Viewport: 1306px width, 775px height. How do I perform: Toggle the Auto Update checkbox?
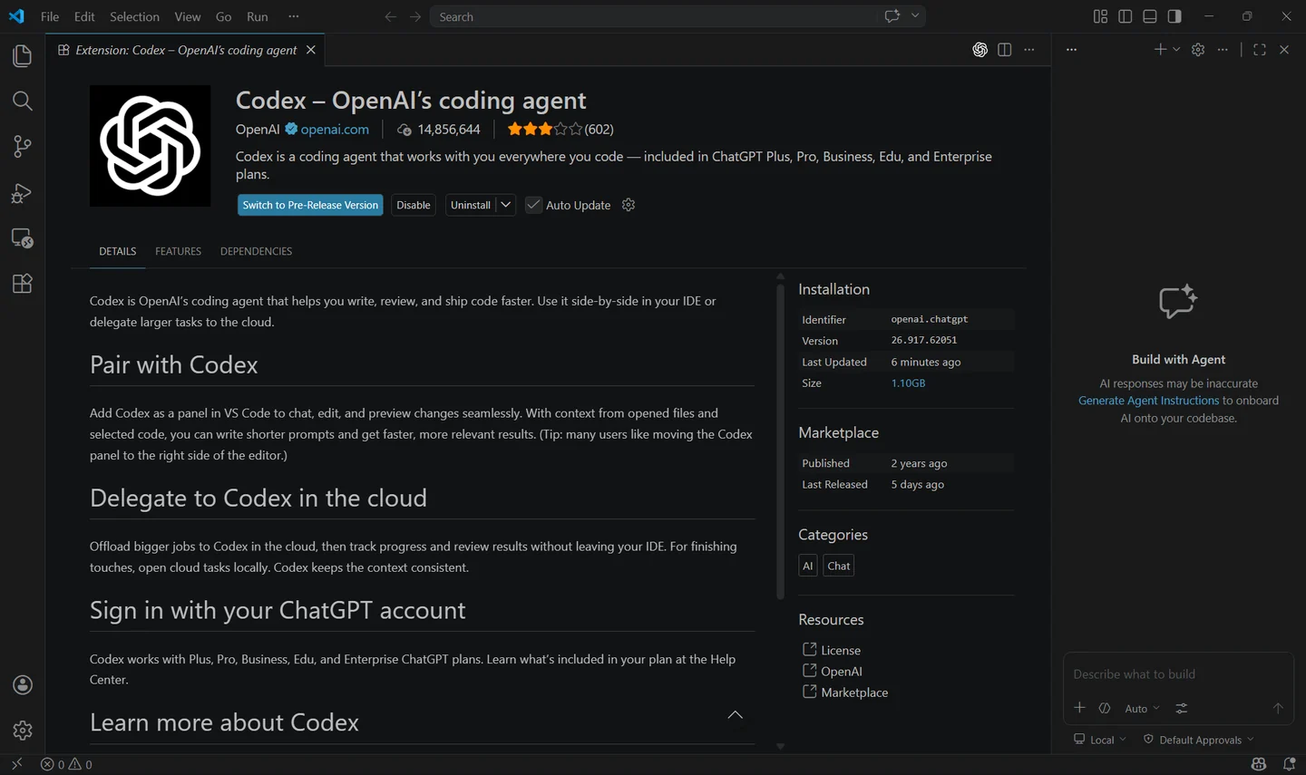click(533, 205)
